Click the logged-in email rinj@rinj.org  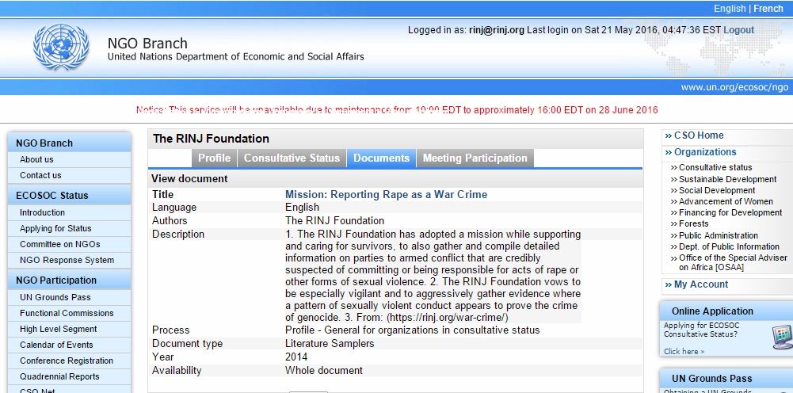[x=497, y=30]
